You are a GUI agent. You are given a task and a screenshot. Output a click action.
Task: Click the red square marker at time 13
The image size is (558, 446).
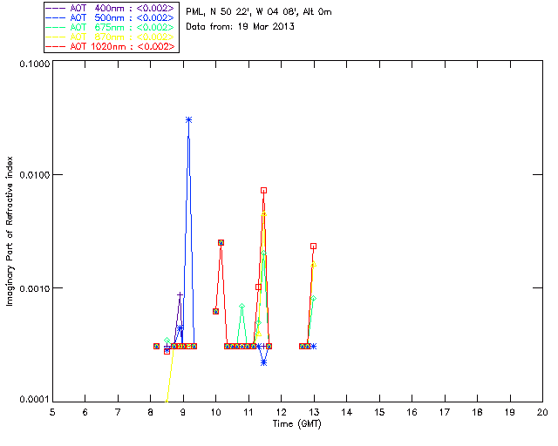314,247
